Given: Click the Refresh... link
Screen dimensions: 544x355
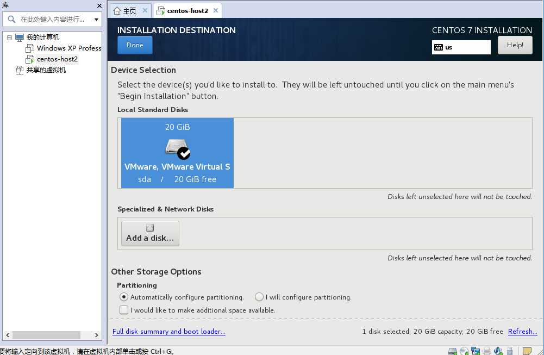Looking at the screenshot, I should [522, 332].
